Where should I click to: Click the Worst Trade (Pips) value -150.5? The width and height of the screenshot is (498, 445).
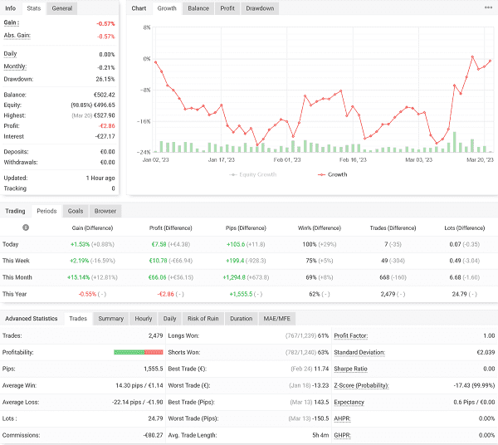coord(320,418)
